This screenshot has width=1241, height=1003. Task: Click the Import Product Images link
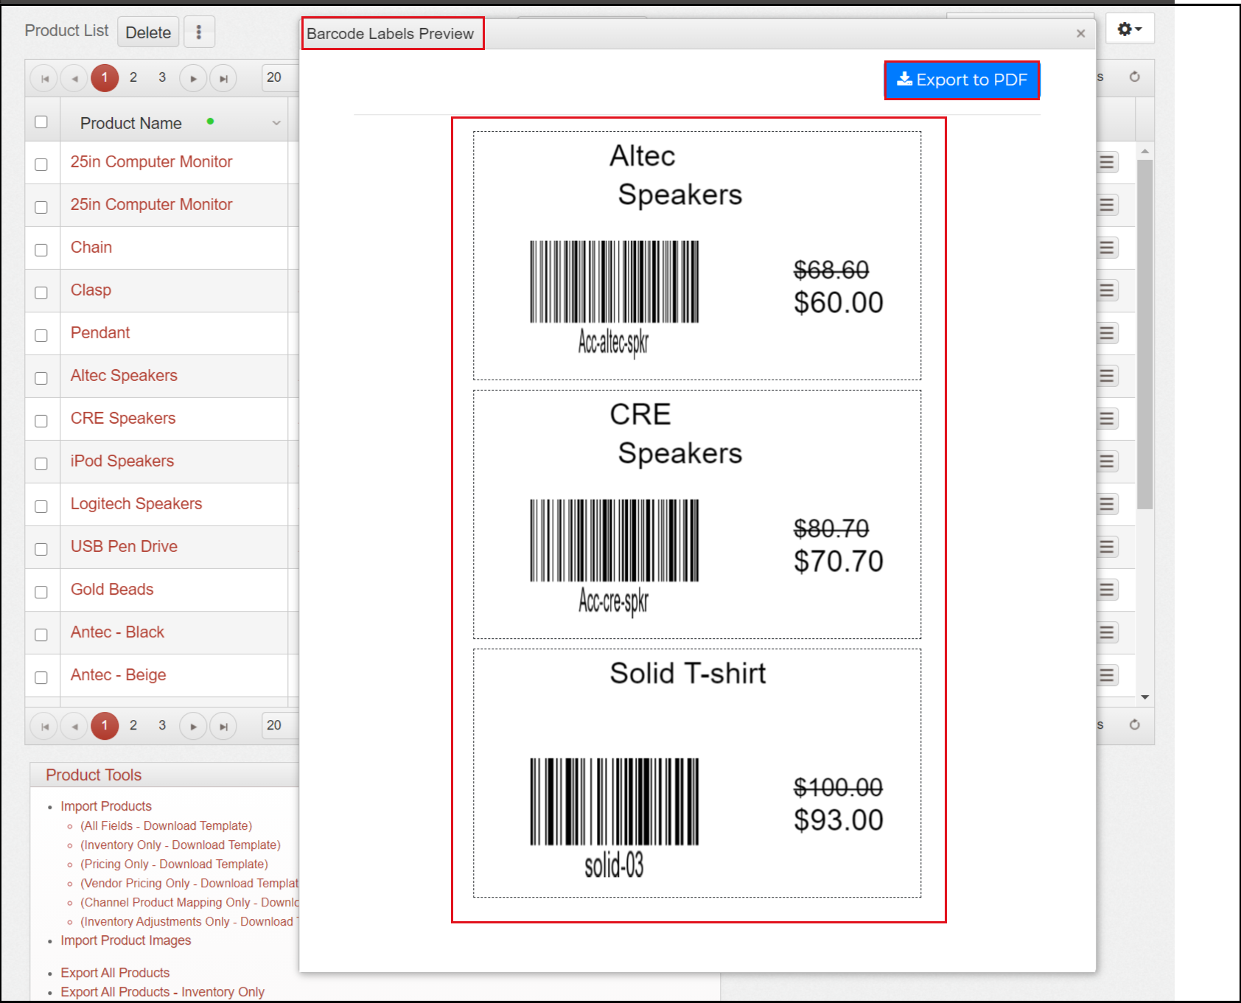pos(126,940)
